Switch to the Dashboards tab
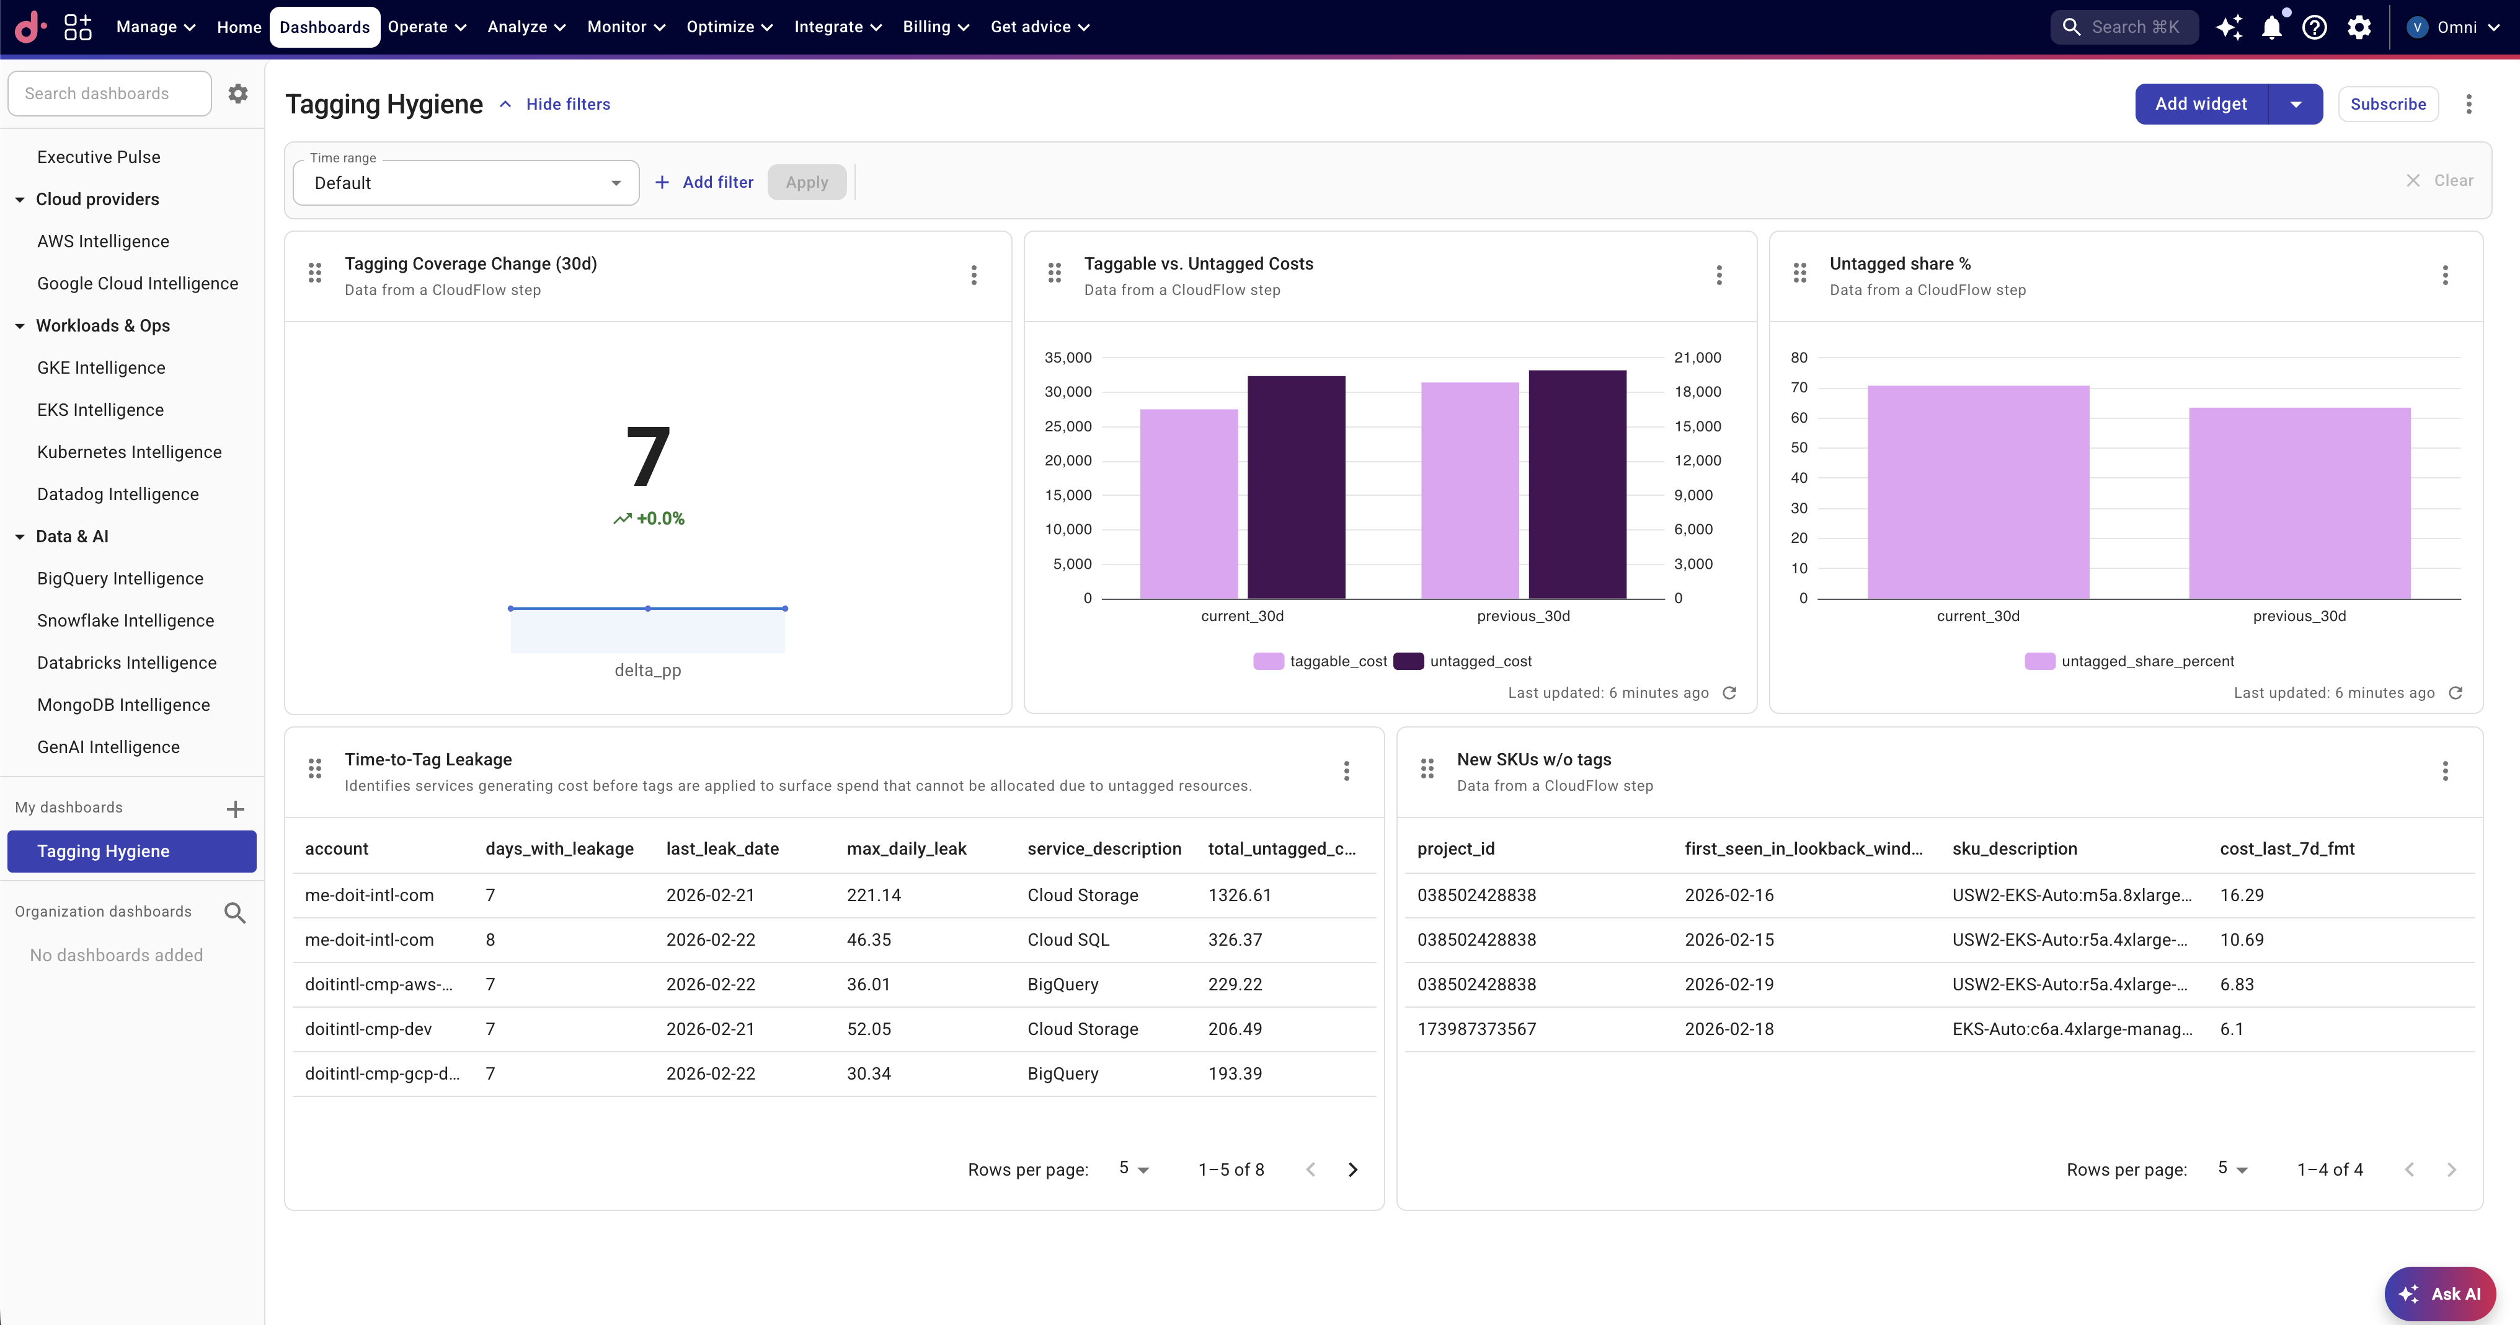 (x=324, y=27)
